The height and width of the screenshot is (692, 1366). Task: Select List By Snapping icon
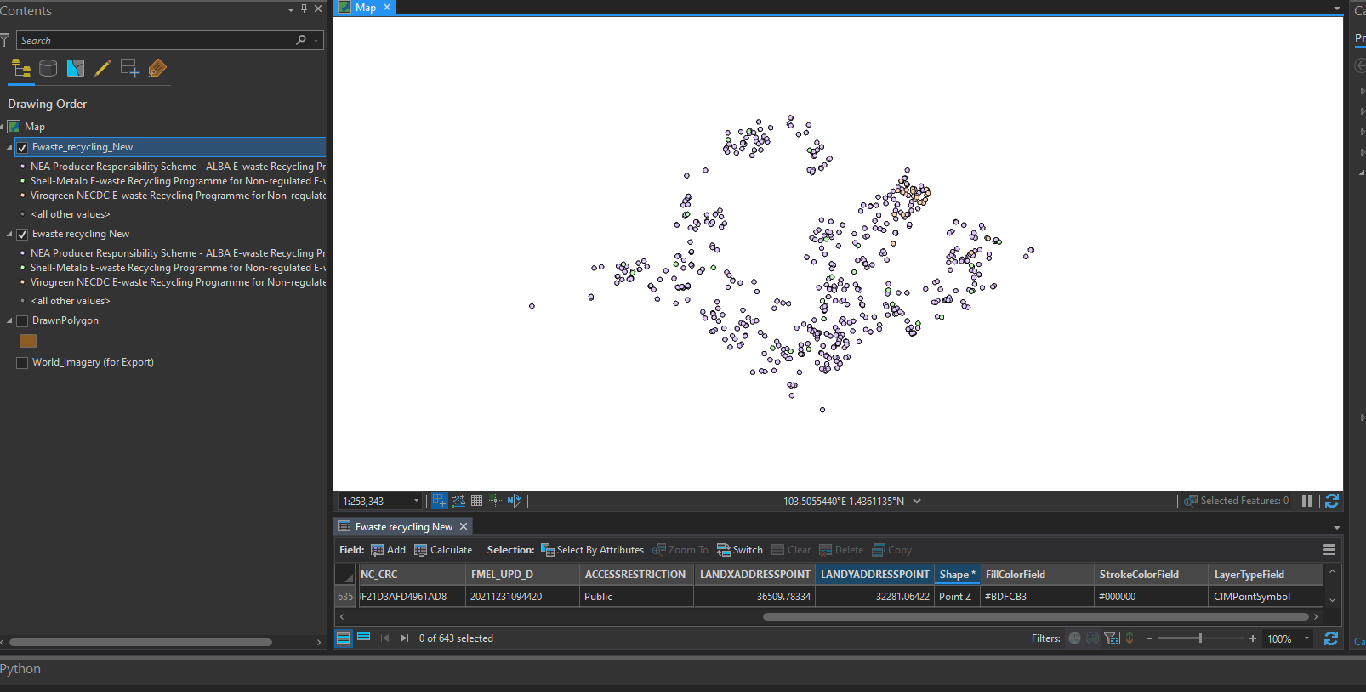(130, 69)
